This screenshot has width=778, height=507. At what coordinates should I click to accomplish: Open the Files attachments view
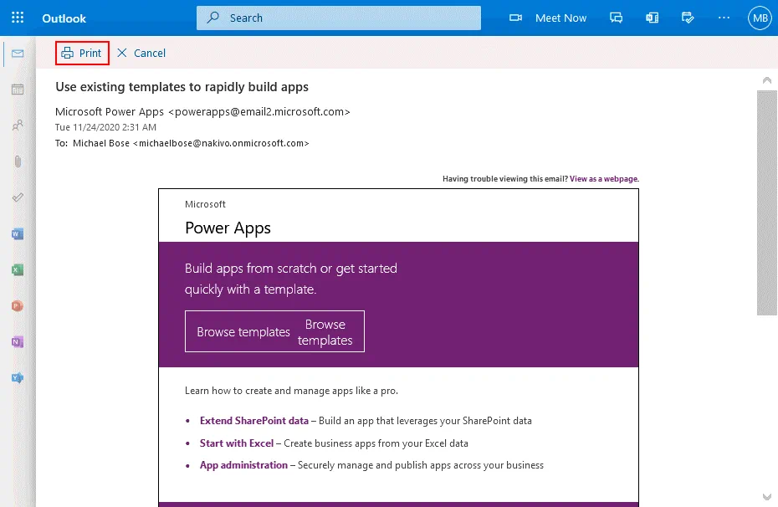18,161
